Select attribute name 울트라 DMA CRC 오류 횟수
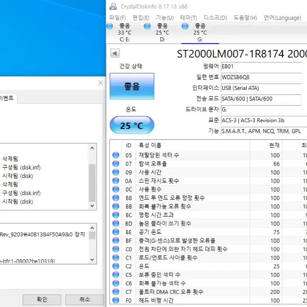The image size is (307, 307). (171, 292)
